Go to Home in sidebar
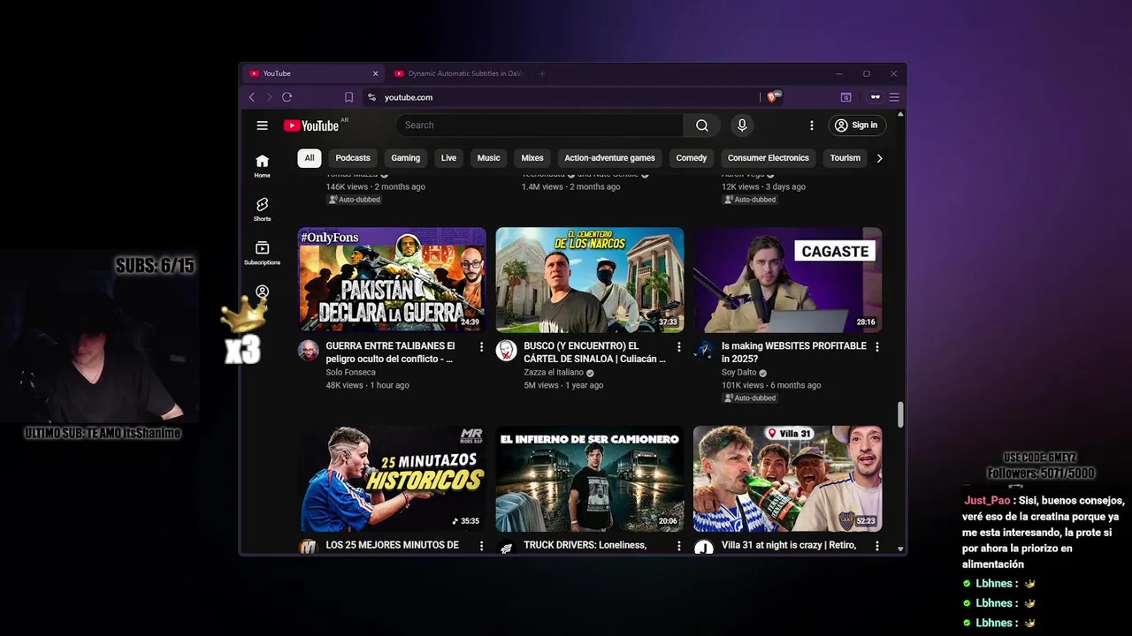 coord(262,165)
